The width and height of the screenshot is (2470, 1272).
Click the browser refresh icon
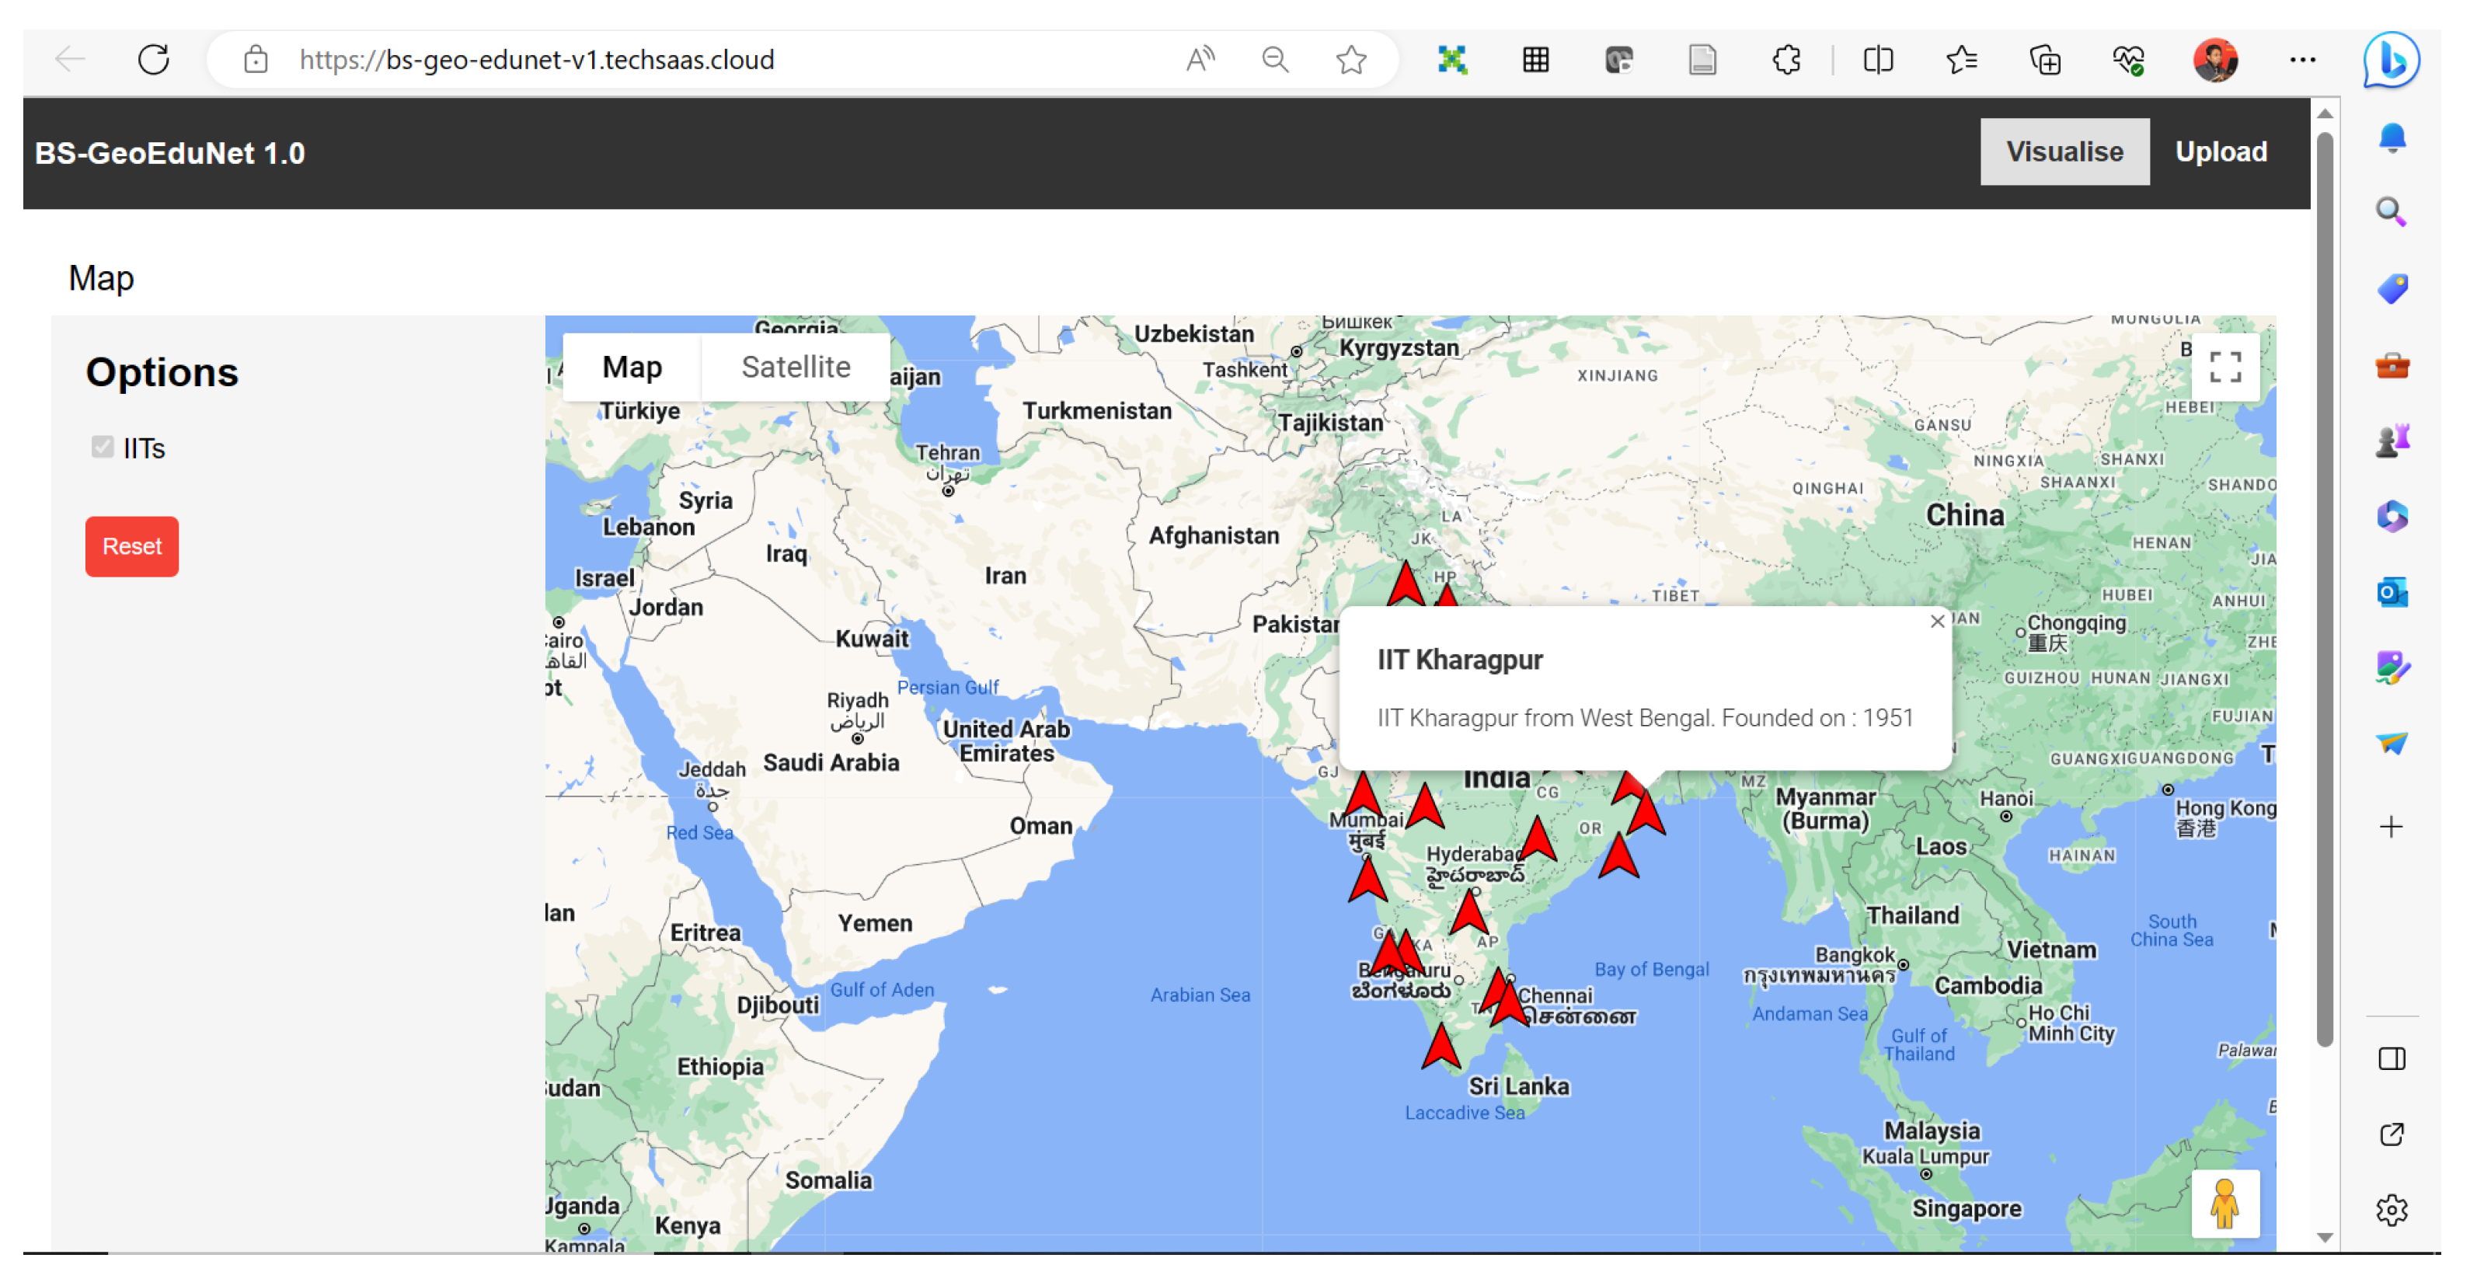(x=153, y=60)
